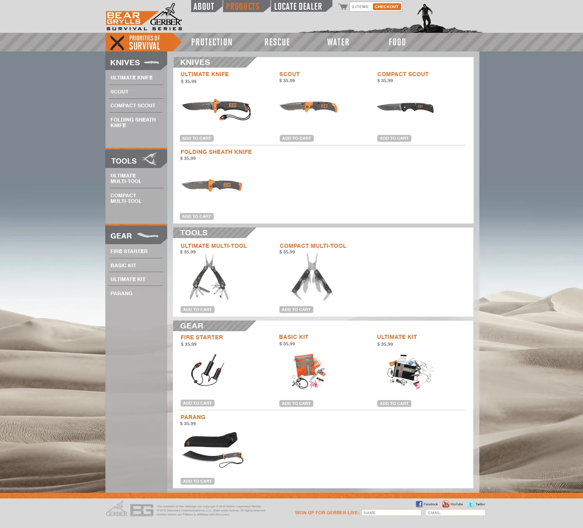Open the Folding Sheath Knife image
Viewport: 583px width, 528px height.
coord(212,185)
